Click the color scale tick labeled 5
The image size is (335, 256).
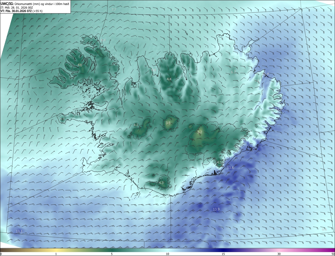coord(112,254)
